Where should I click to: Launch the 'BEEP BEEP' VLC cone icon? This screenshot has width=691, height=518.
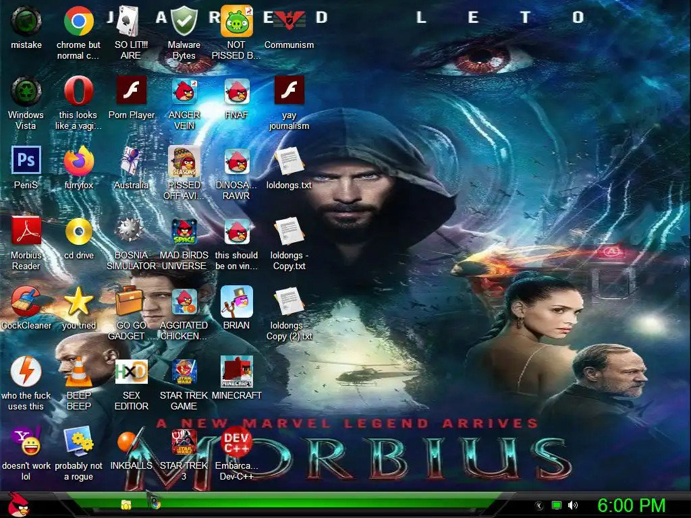pos(78,372)
